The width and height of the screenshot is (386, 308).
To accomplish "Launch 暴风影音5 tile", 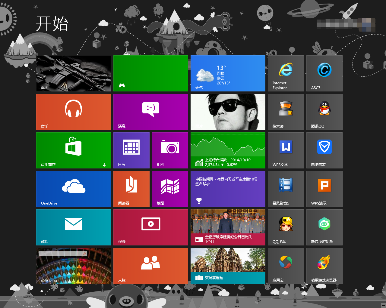I will click(286, 189).
